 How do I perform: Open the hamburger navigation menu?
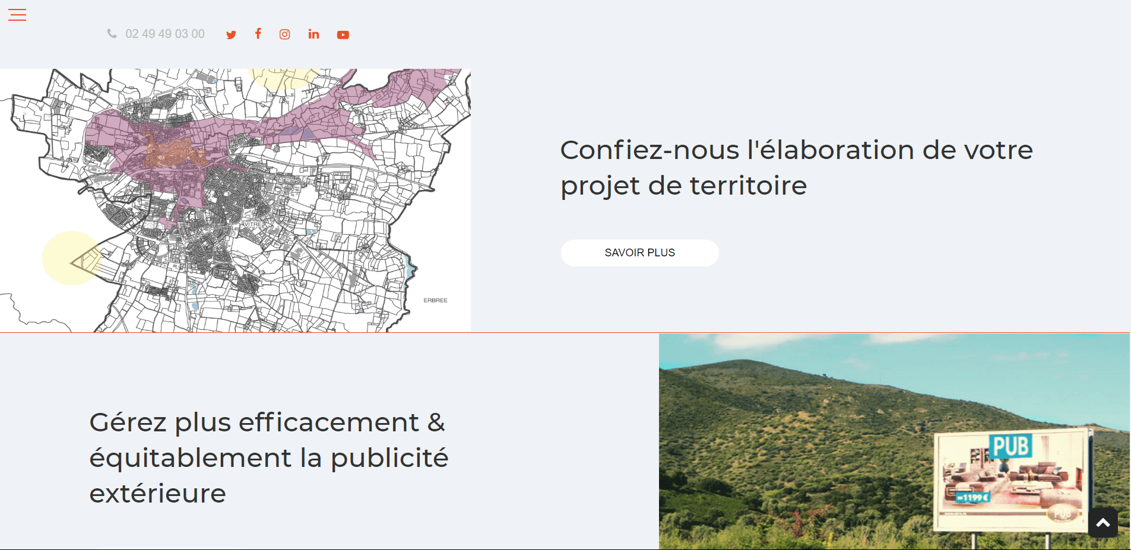17,15
